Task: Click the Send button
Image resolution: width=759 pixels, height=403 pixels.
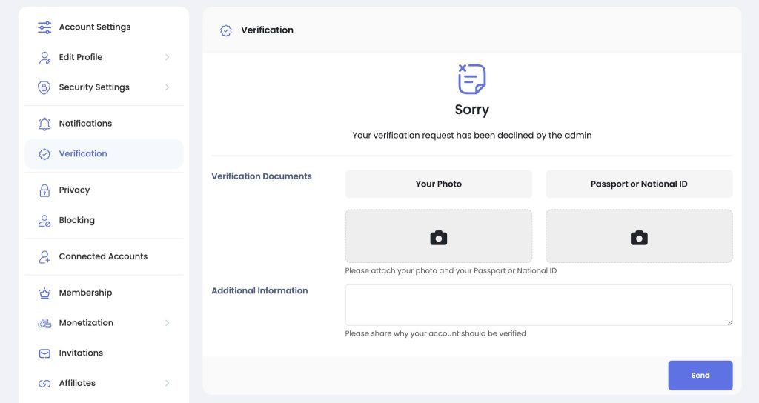Action: pos(700,376)
